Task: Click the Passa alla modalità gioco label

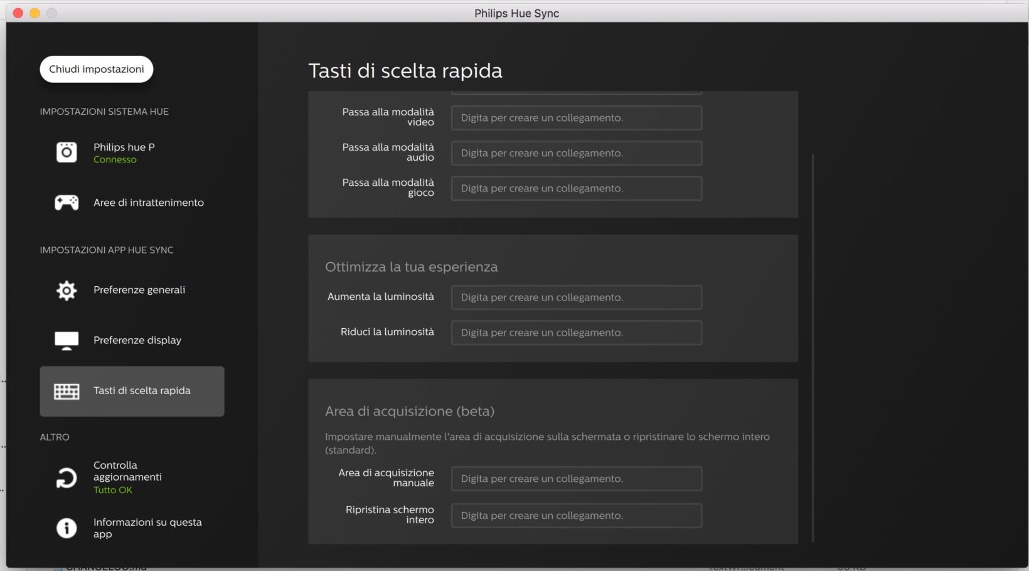Action: click(x=388, y=187)
